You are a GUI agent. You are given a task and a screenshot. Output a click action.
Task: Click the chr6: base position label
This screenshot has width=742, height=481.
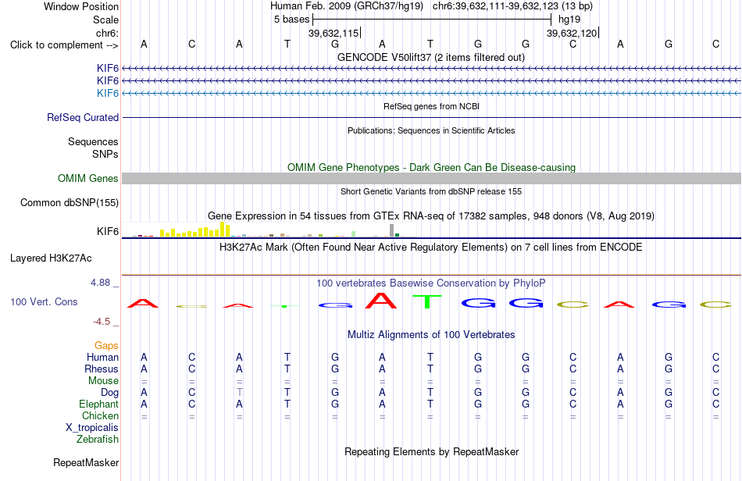(x=107, y=33)
